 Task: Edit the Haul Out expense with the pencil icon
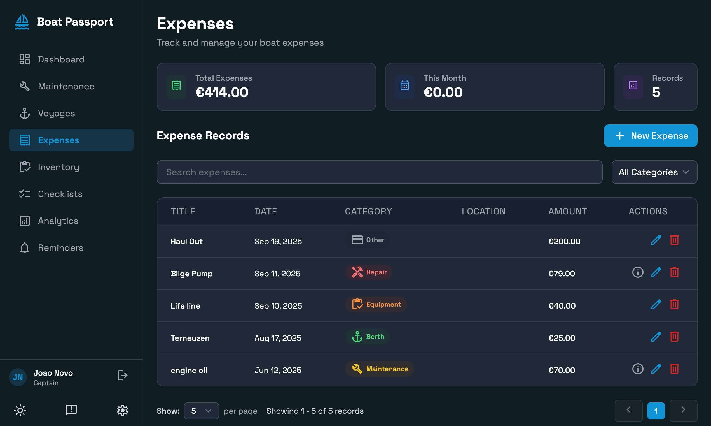[656, 240]
